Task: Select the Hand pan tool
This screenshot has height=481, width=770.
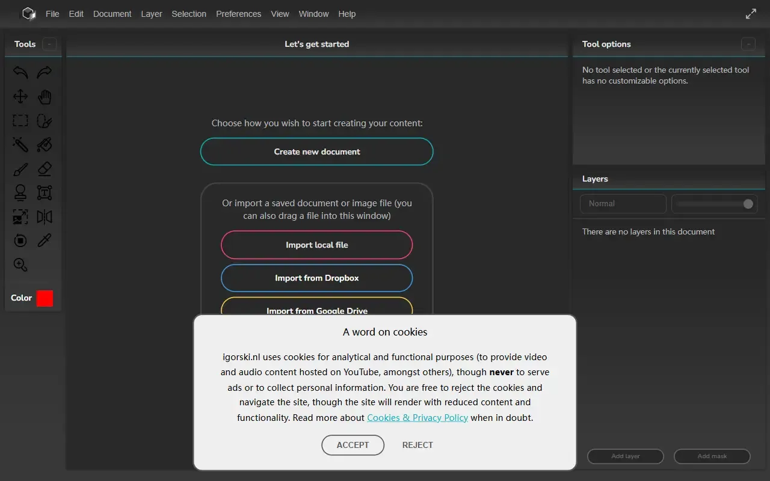Action: point(45,97)
